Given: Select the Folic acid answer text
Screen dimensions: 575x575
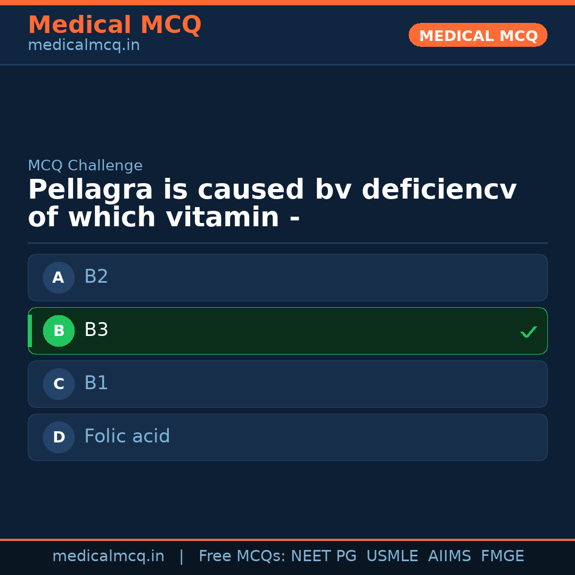Looking at the screenshot, I should (x=127, y=437).
